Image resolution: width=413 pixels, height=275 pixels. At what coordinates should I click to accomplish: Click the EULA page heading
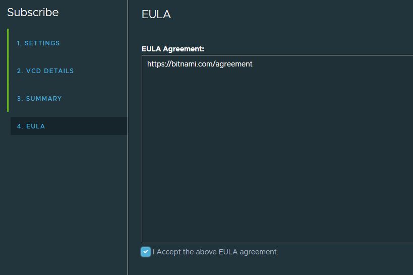pyautogui.click(x=156, y=15)
